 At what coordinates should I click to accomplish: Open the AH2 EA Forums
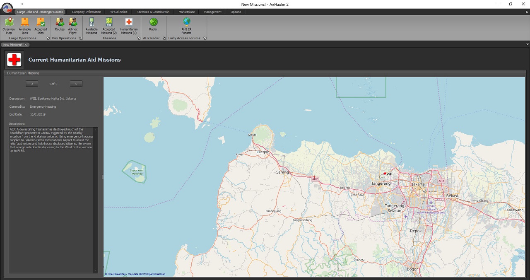[x=186, y=27]
